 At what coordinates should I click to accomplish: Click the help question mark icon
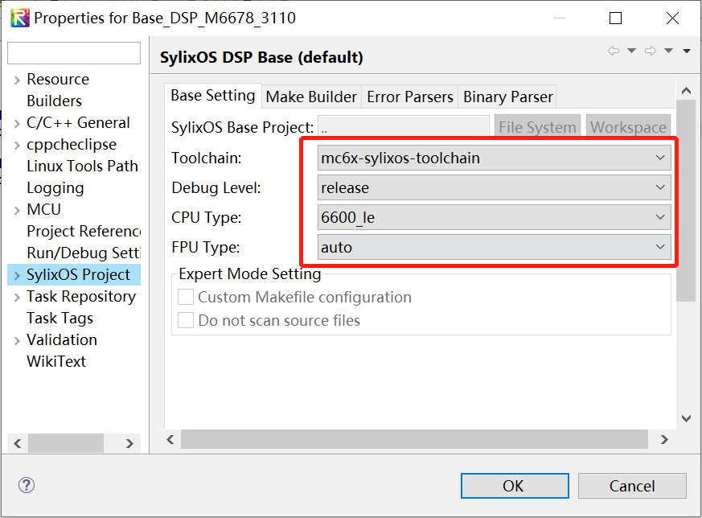[x=27, y=485]
